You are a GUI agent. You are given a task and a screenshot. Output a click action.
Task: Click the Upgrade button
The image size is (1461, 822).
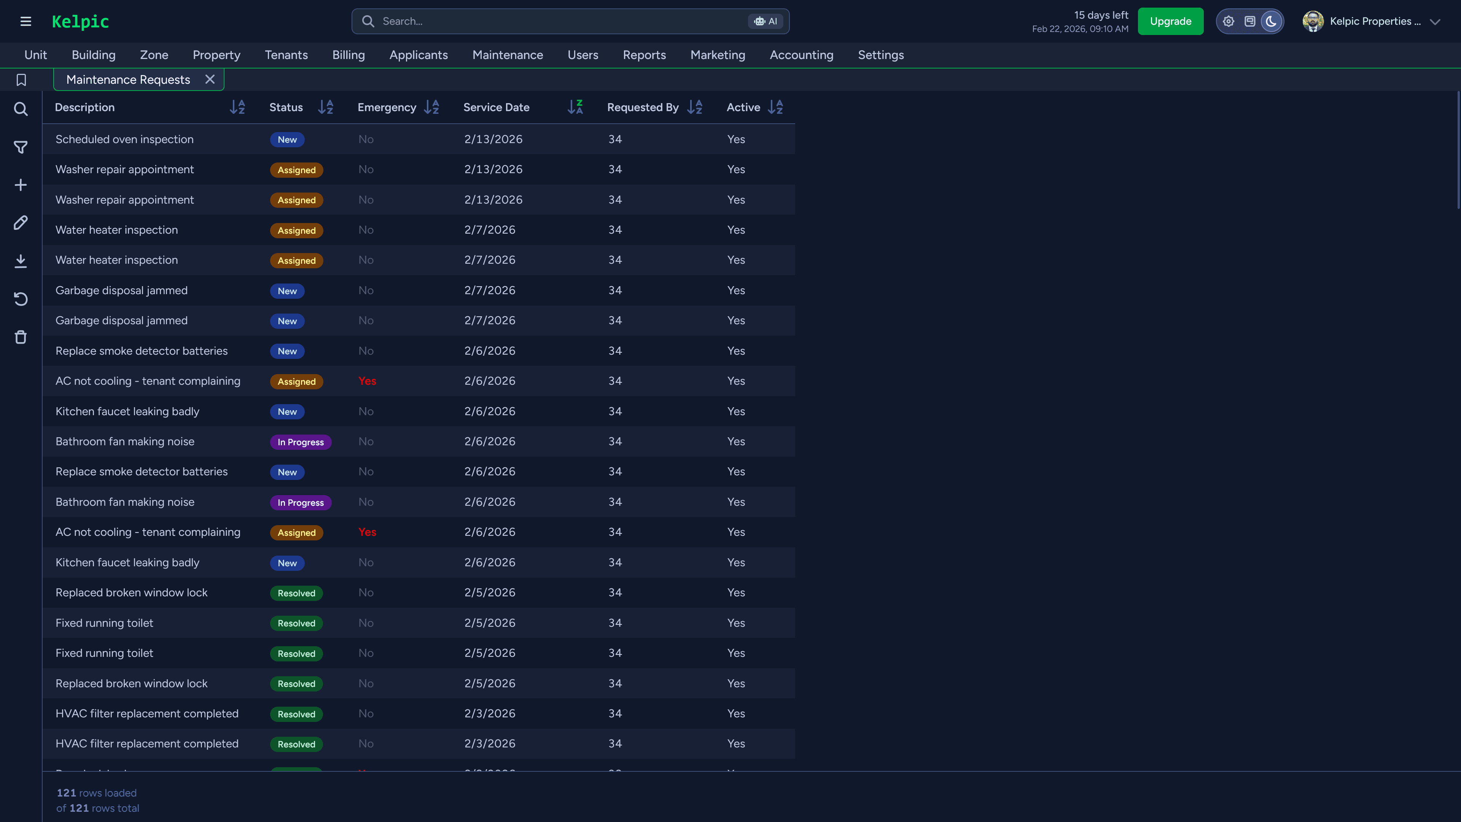[1170, 21]
